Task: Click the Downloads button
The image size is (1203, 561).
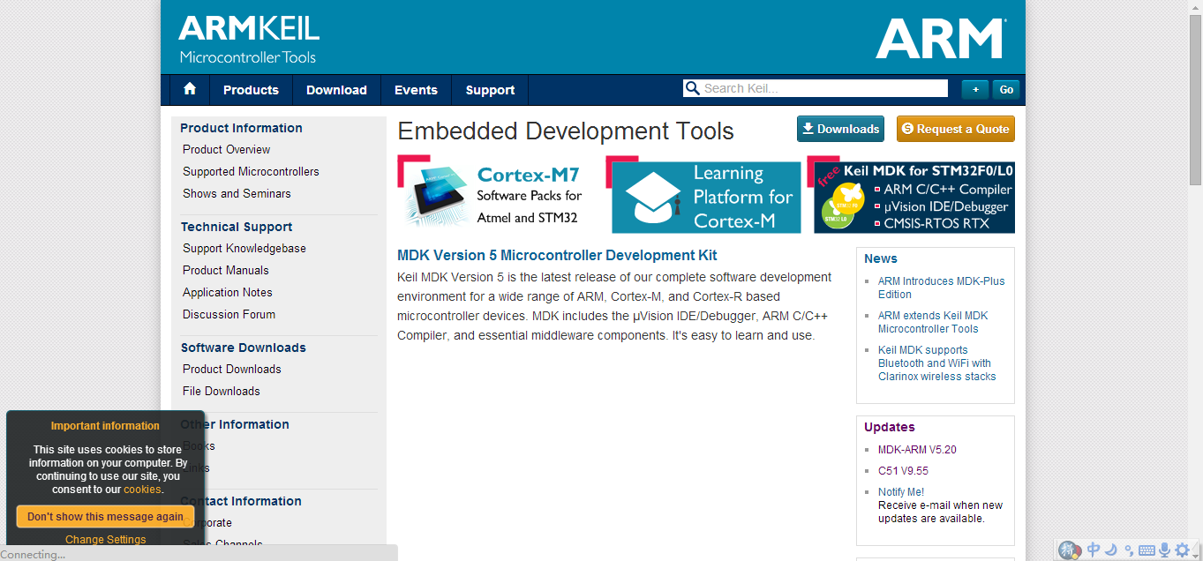Action: click(840, 129)
